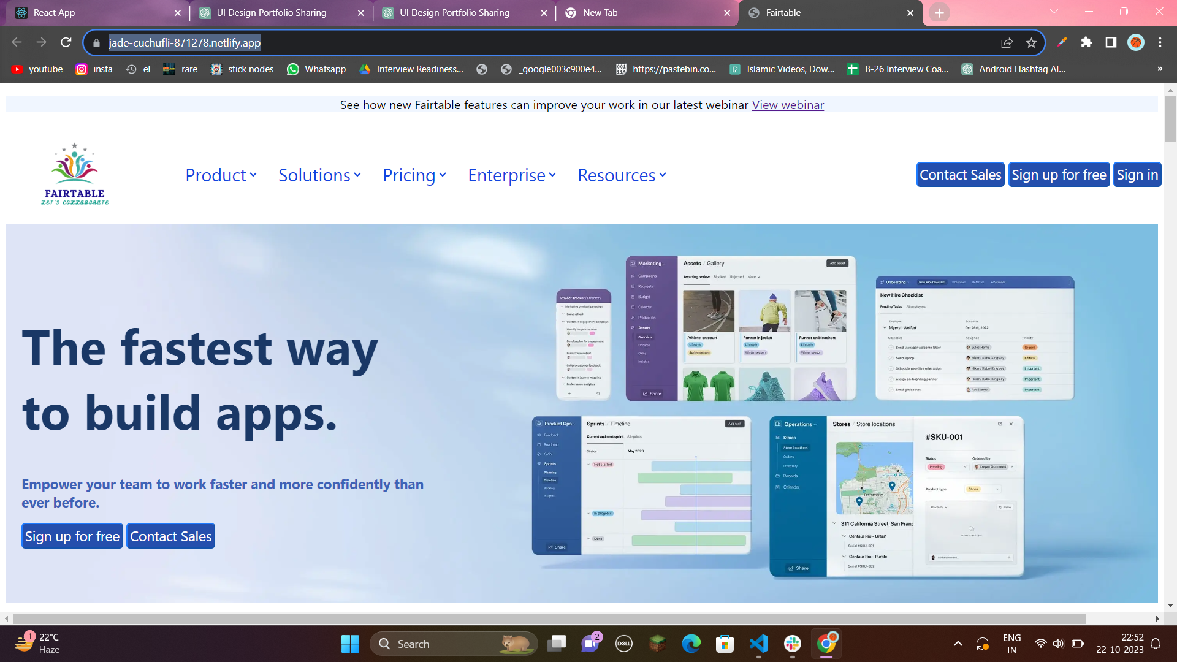The image size is (1177, 662).
Task: Open the View webinar link
Action: pyautogui.click(x=788, y=105)
